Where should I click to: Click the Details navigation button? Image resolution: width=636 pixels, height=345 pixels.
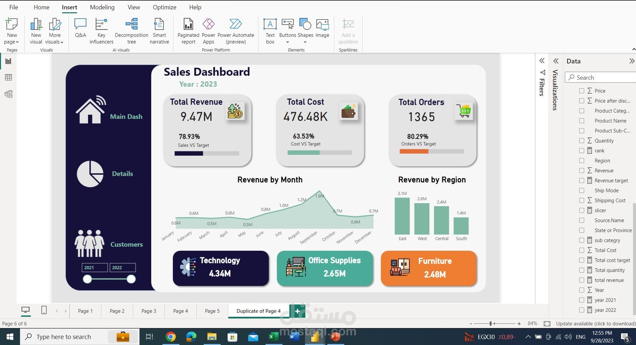[x=122, y=174]
